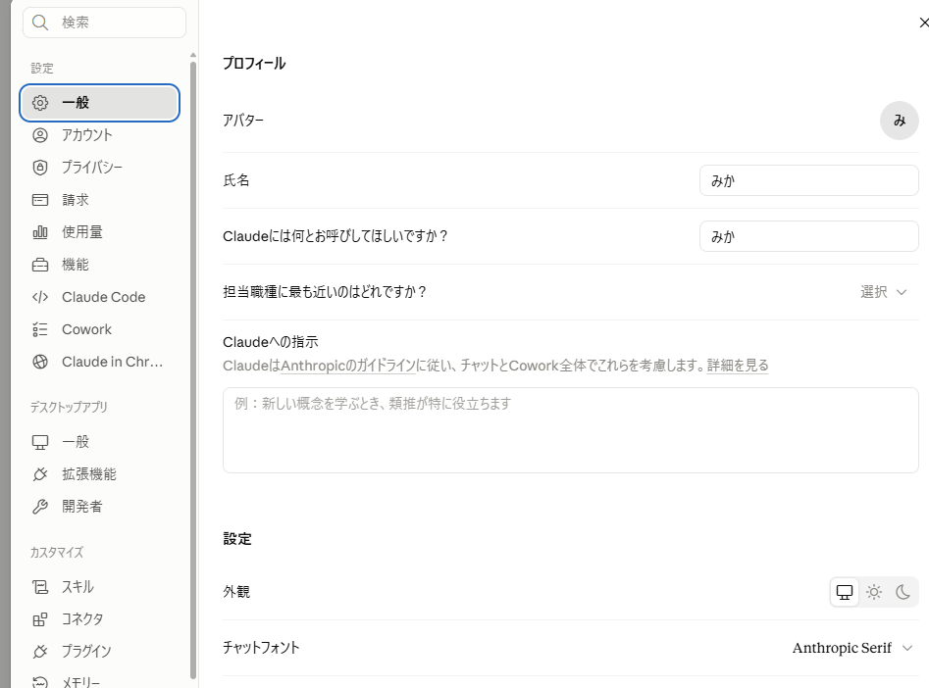
Task: Open the 機能 section
Action: [x=99, y=265]
